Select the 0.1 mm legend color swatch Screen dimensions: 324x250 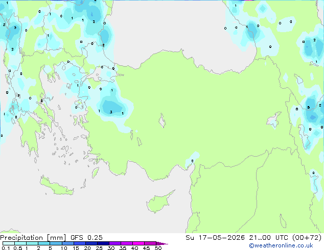pyautogui.click(x=9, y=243)
